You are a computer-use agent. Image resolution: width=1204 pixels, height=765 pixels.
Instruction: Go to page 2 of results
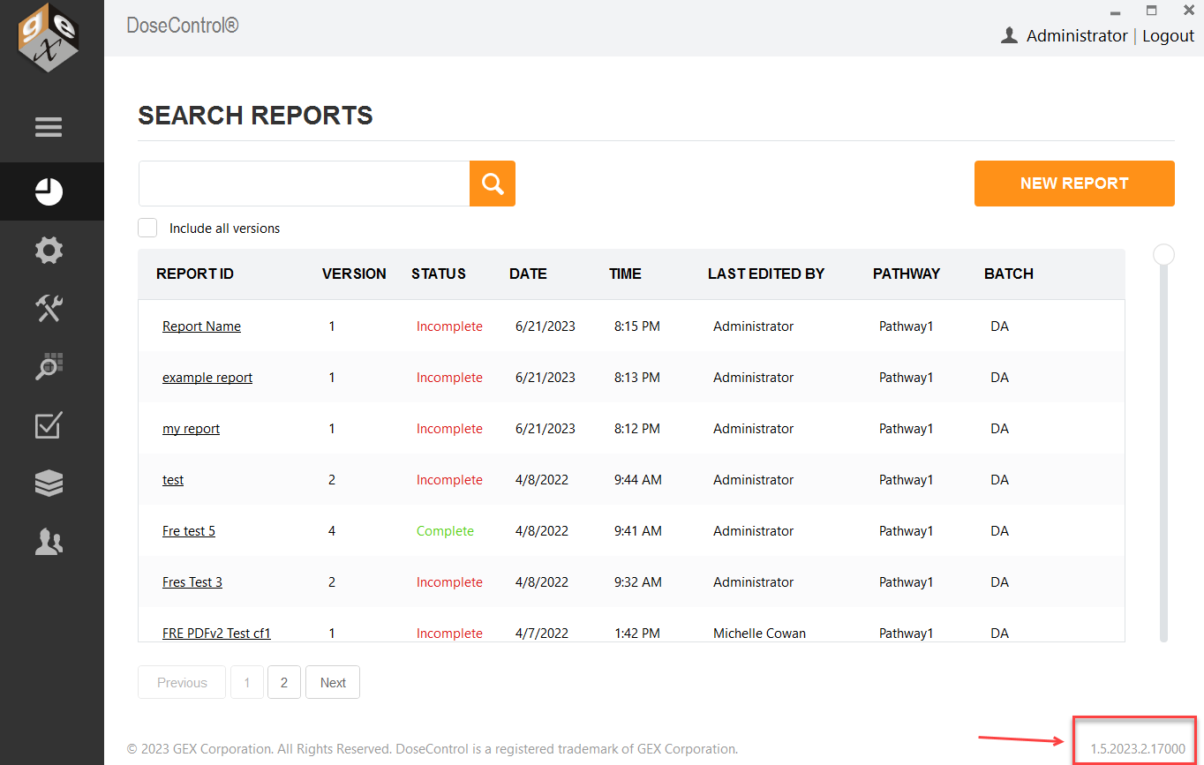tap(284, 682)
